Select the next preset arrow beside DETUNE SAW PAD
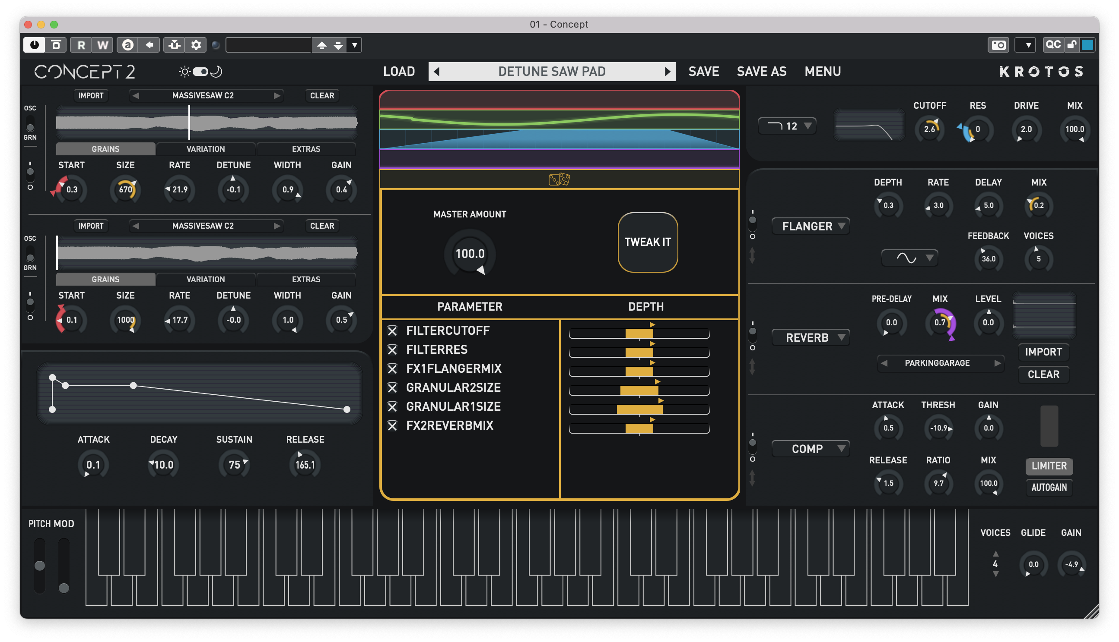1119x642 pixels. coord(667,72)
